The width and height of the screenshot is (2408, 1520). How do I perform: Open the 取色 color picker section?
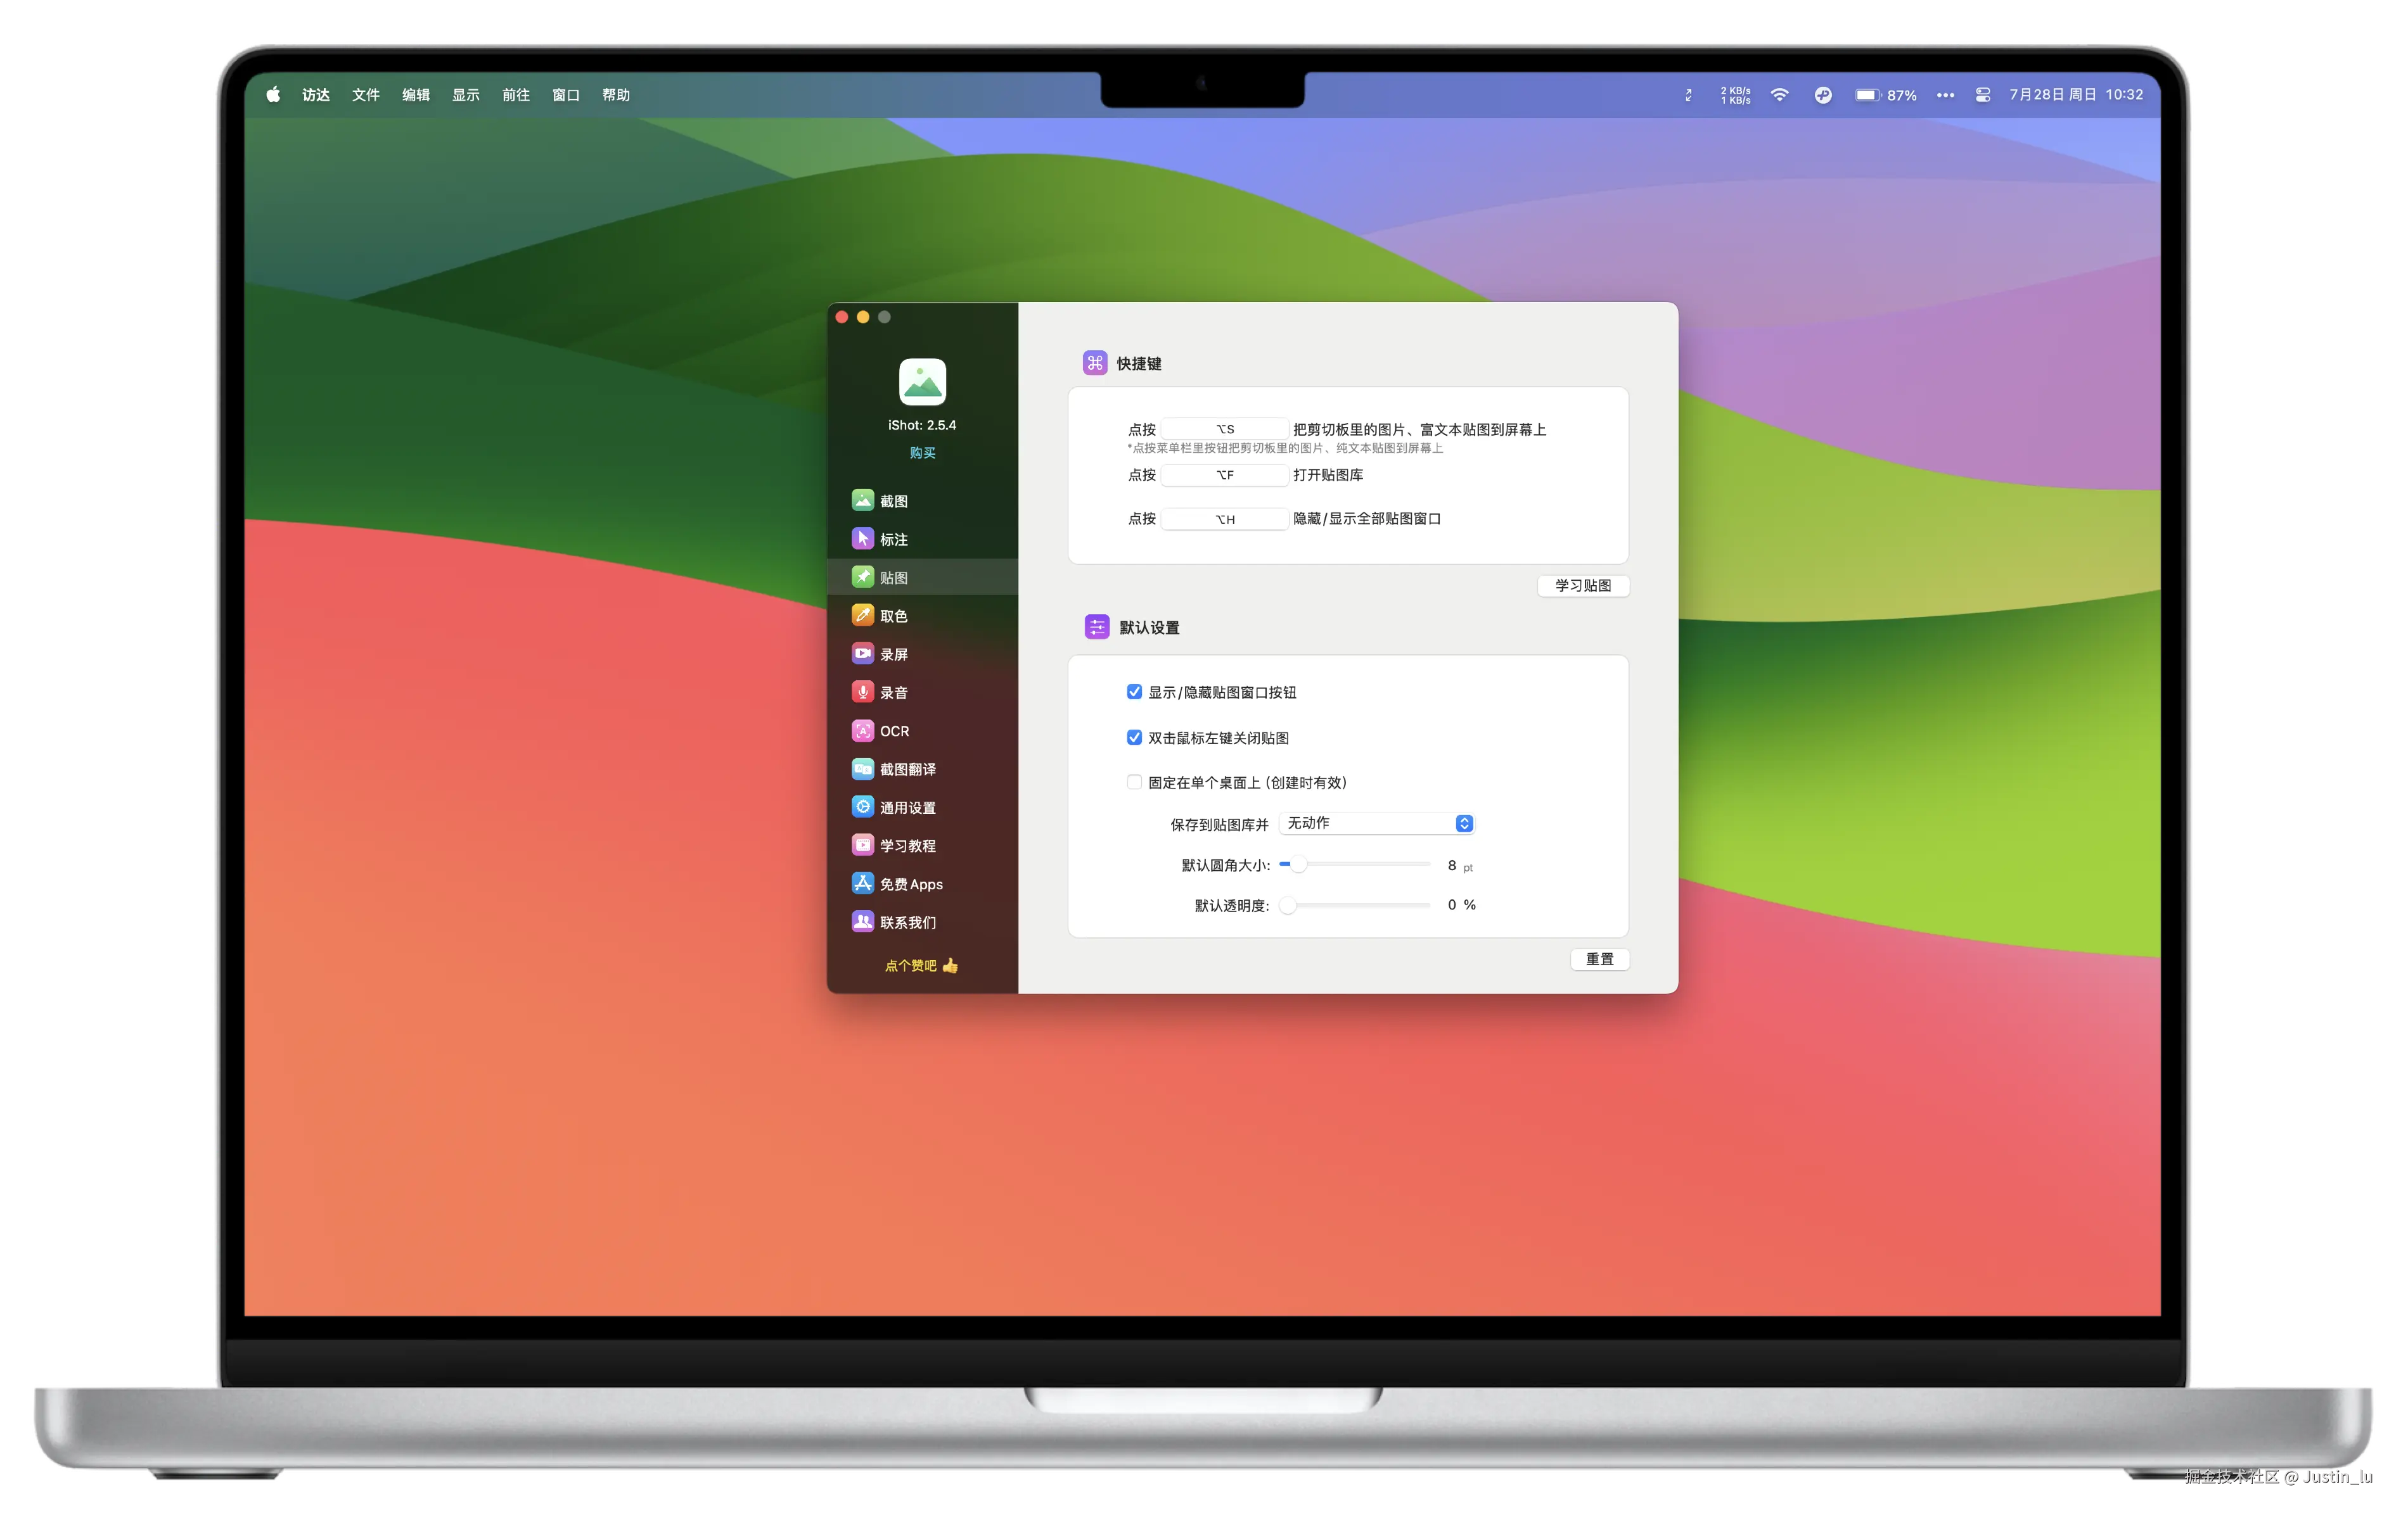pos(862,616)
